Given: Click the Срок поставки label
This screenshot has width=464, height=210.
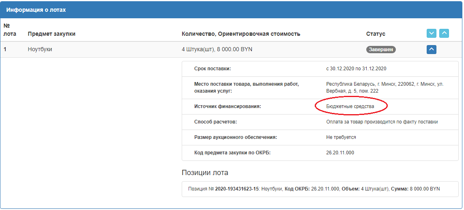Looking at the screenshot, I should tap(213, 69).
